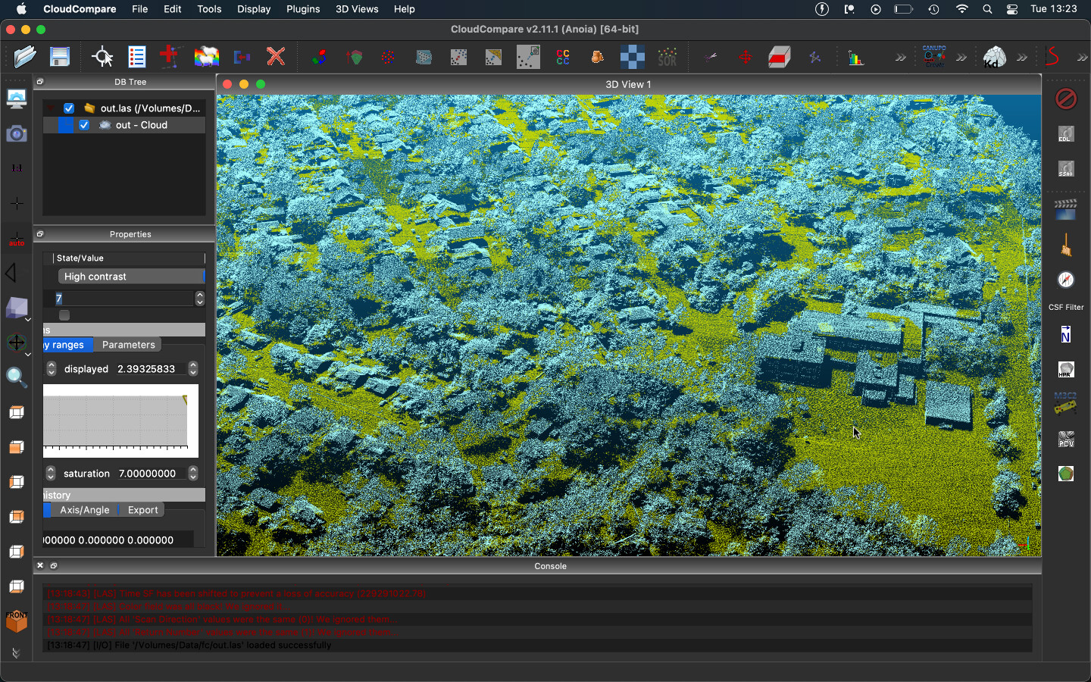Expand hidden toolbar items after histogram
Viewport: 1091px width, 682px height.
point(900,58)
